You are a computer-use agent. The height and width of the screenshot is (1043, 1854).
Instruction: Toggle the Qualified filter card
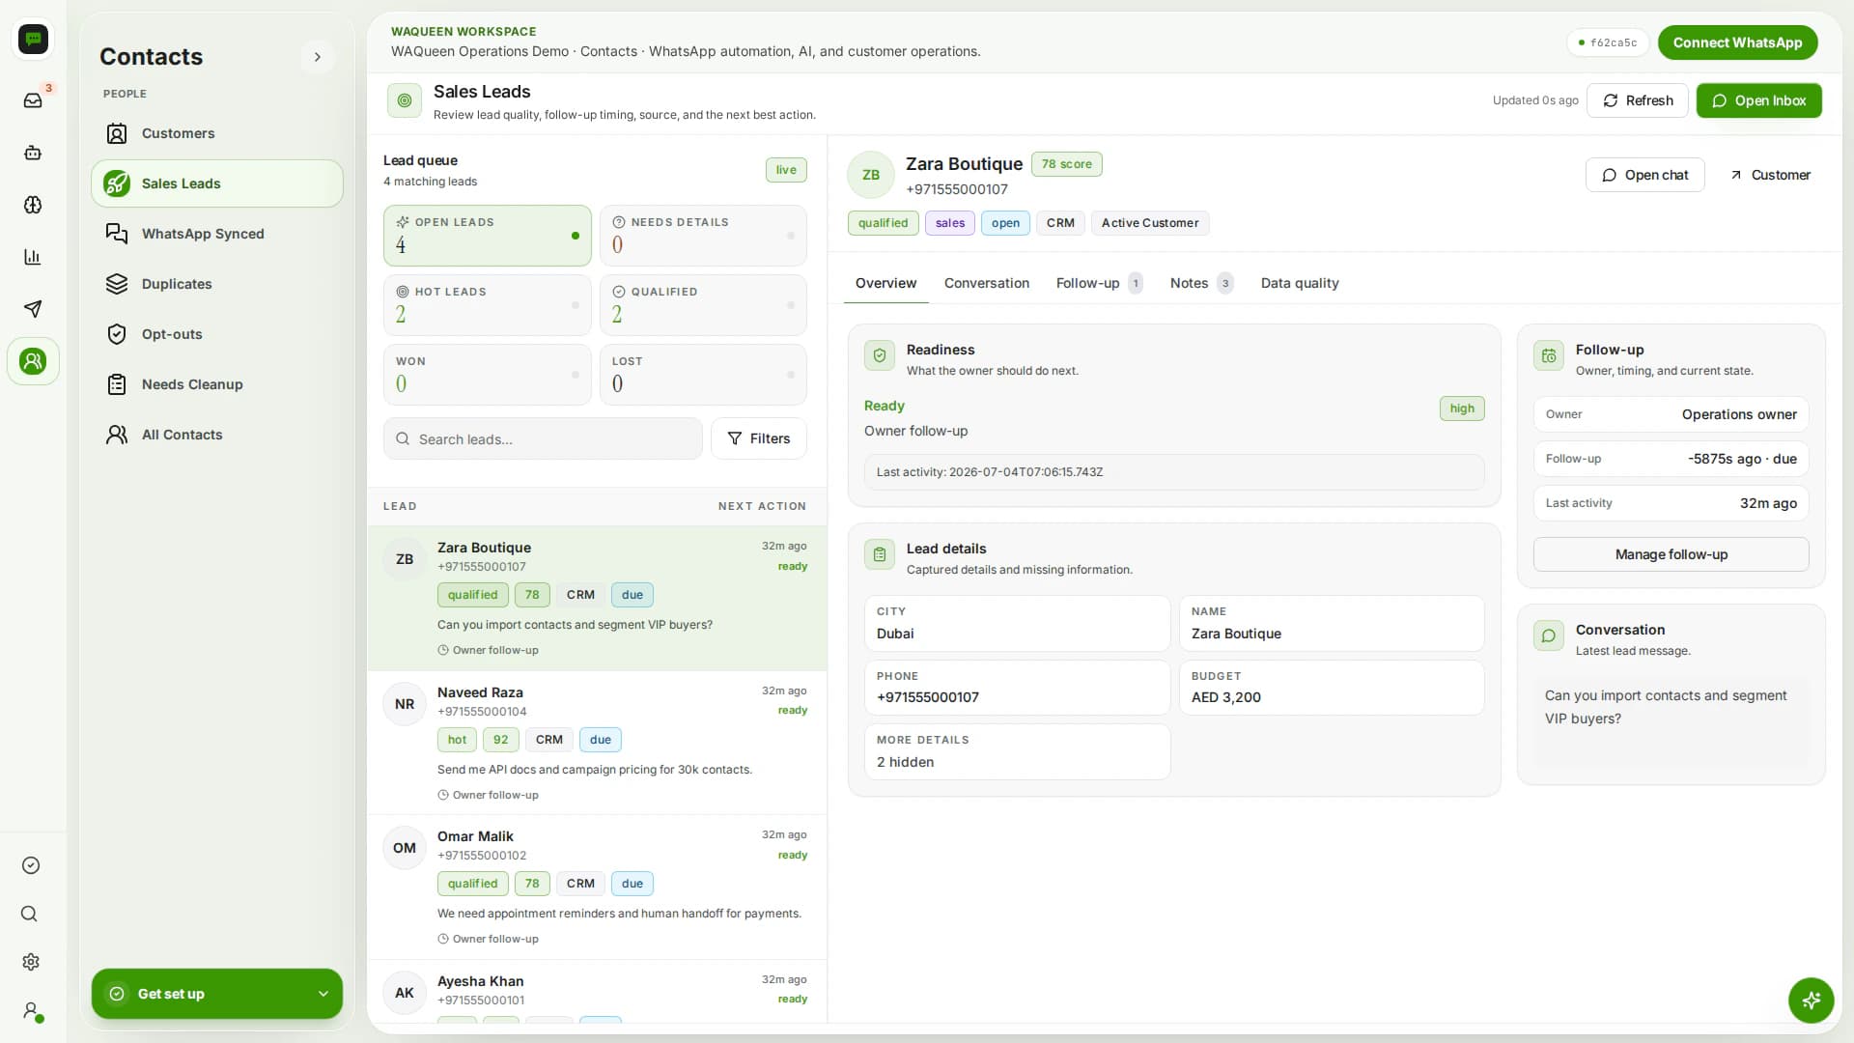[x=703, y=305]
